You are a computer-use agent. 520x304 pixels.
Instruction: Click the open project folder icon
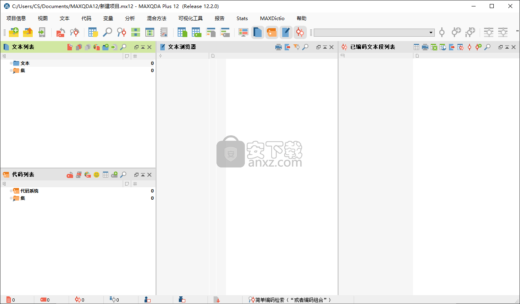28,32
